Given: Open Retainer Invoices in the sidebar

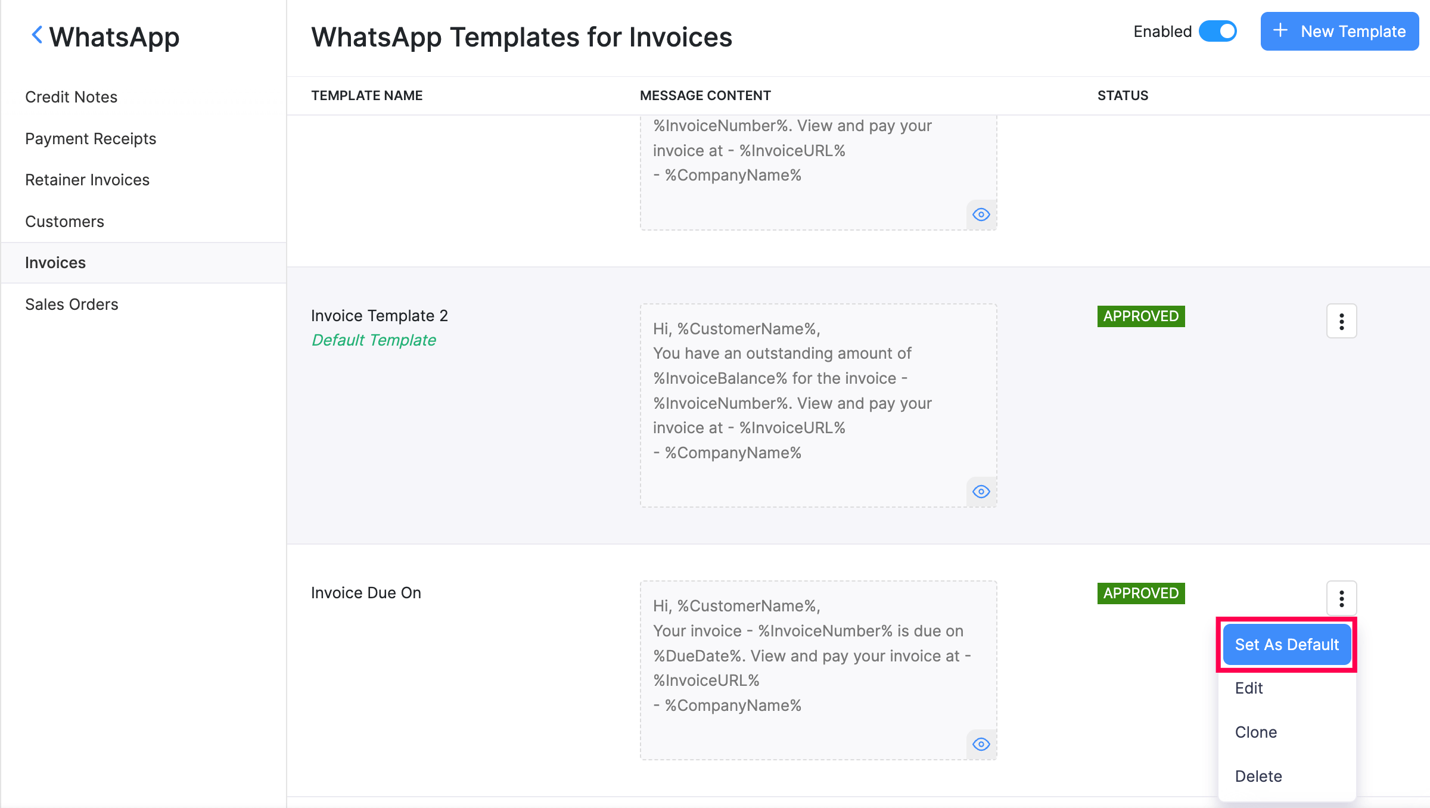Looking at the screenshot, I should pos(88,180).
